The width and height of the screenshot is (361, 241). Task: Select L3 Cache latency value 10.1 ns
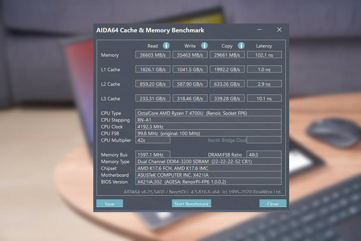coord(264,98)
